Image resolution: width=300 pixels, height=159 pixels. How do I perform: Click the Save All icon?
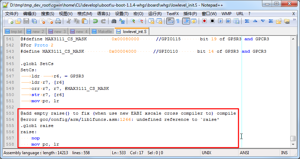[34, 21]
